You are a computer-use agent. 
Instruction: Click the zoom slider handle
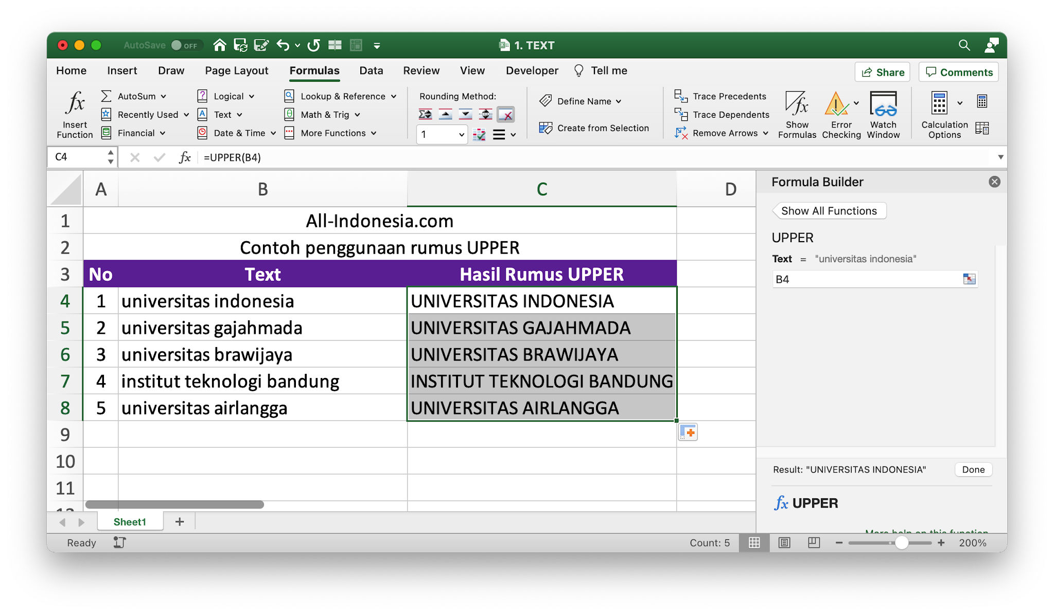point(901,543)
